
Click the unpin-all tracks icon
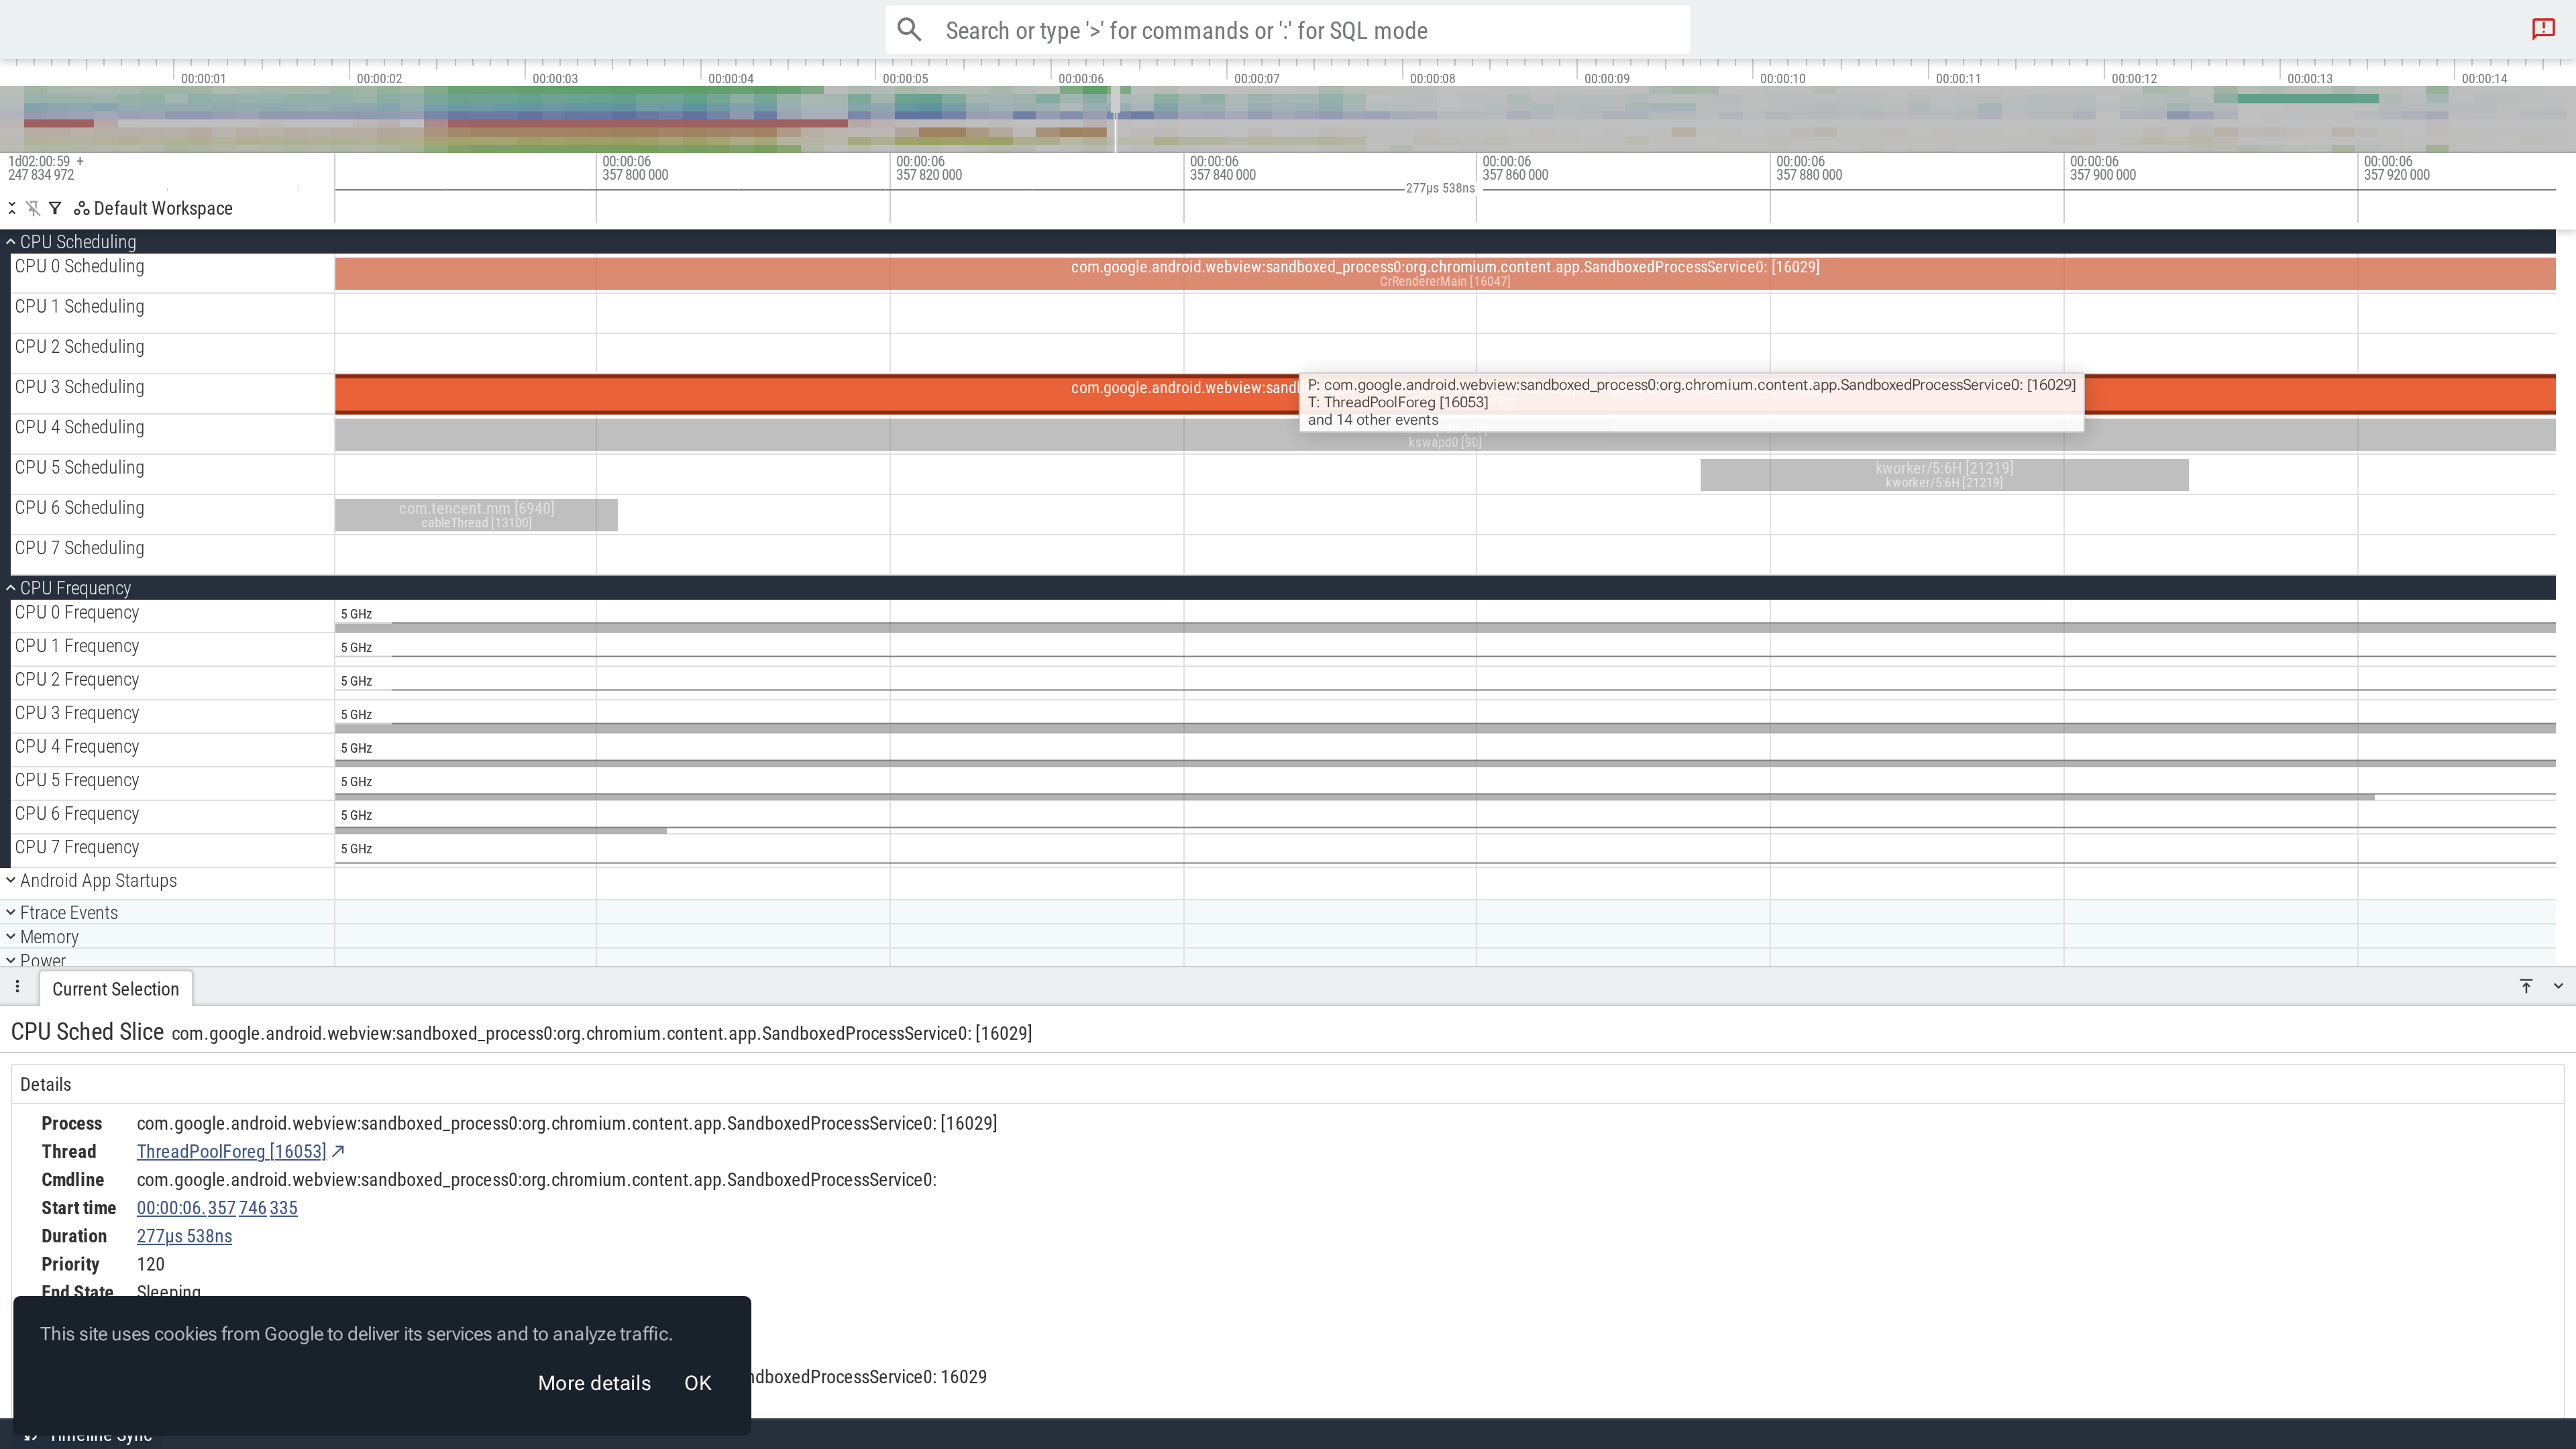[33, 208]
